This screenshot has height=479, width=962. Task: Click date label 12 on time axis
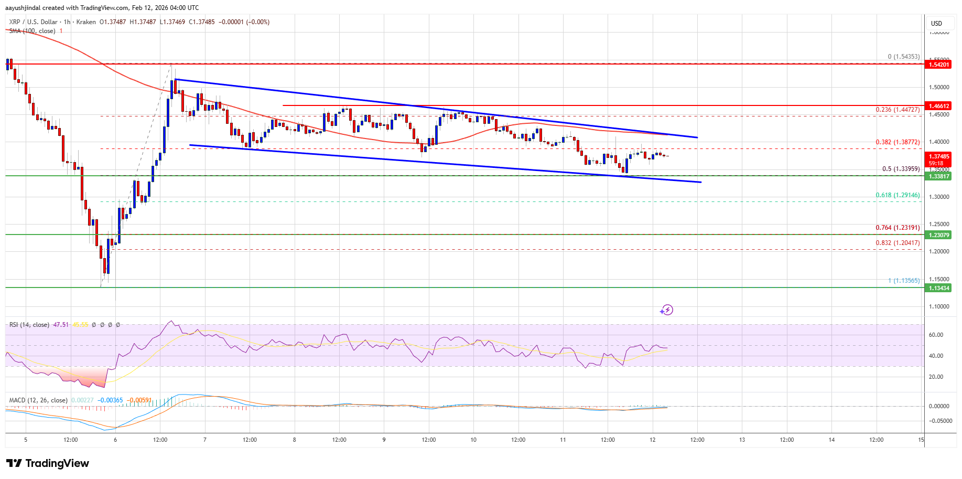point(652,440)
